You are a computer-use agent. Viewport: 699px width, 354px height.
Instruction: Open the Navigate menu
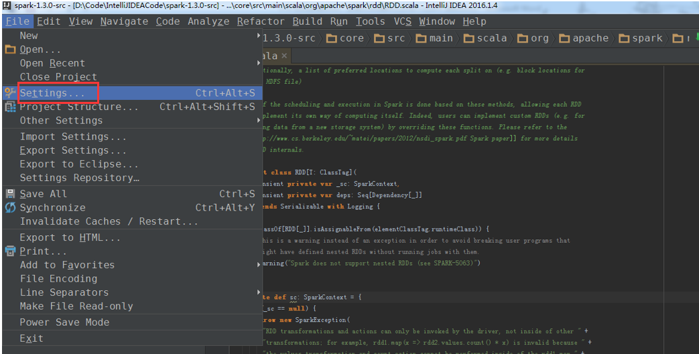click(x=124, y=21)
